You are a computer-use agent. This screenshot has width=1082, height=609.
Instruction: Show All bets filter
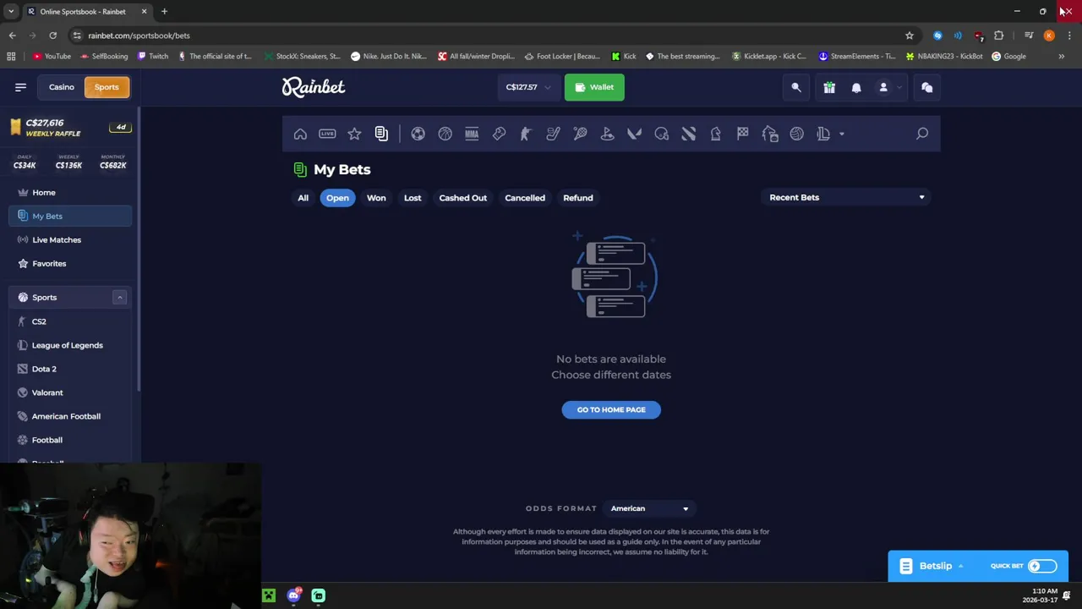303,198
